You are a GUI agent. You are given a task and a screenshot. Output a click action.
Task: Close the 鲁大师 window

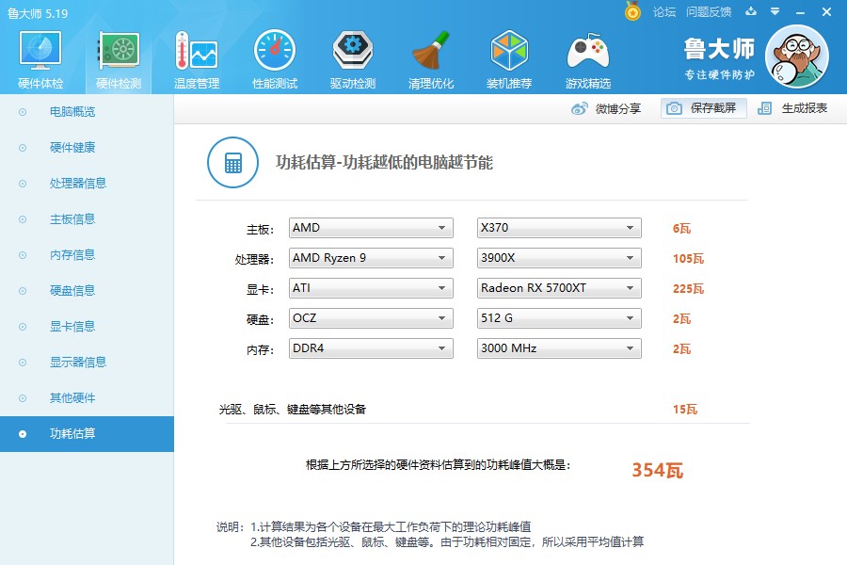(826, 12)
